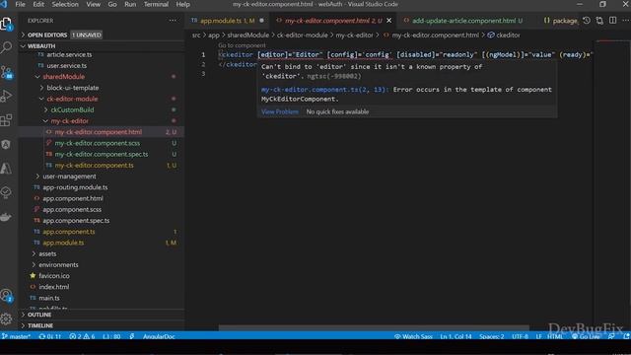
Task: Open the Go menu
Action: (112, 4)
